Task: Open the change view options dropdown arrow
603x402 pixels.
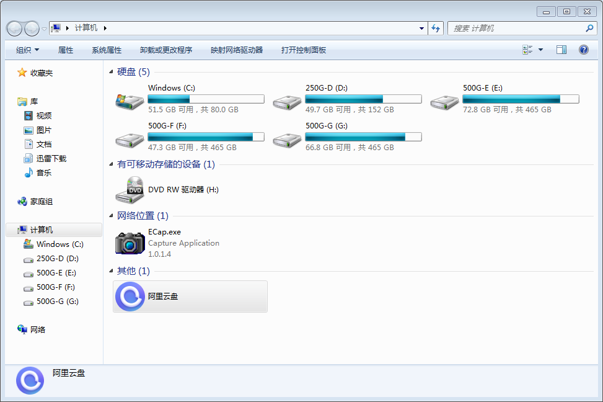Action: click(x=540, y=50)
